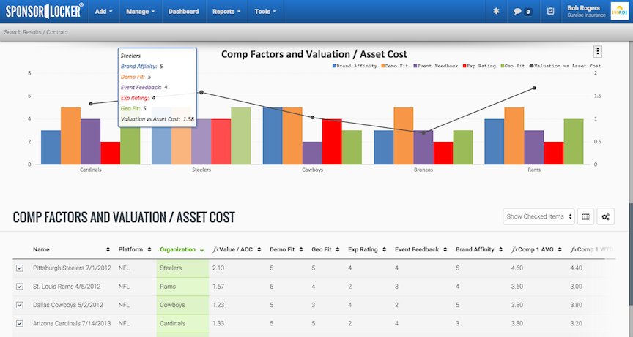Viewport: 633px width, 337px height.
Task: Sort by the Demo Fit column
Action: coord(286,249)
